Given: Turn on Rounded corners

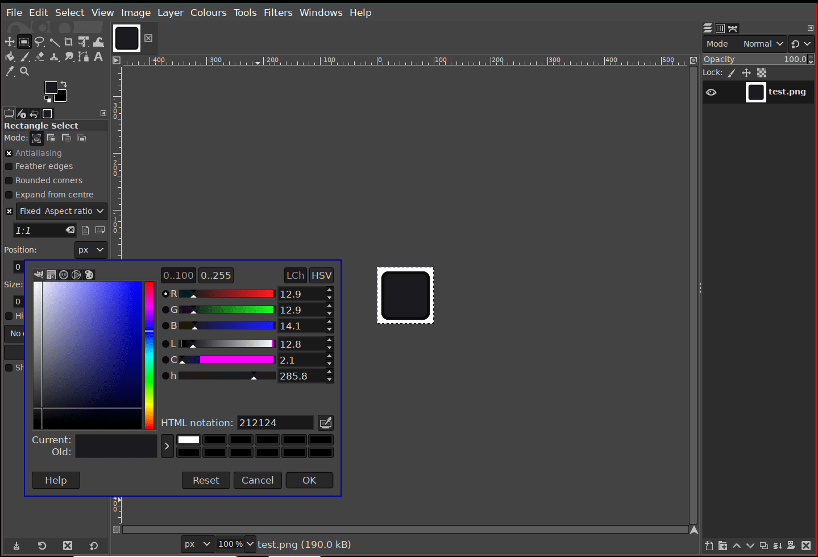Looking at the screenshot, I should point(9,180).
